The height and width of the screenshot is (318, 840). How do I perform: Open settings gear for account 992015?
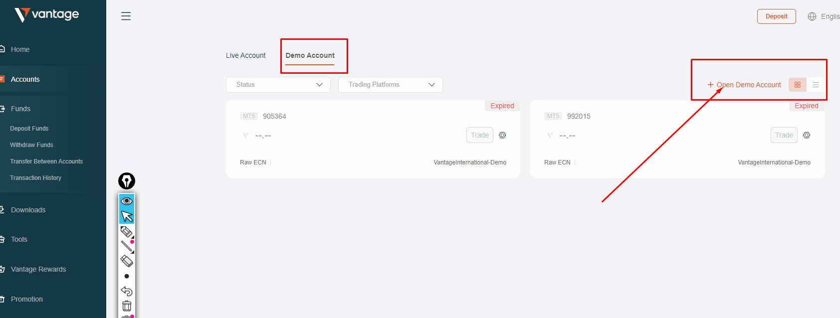[807, 135]
